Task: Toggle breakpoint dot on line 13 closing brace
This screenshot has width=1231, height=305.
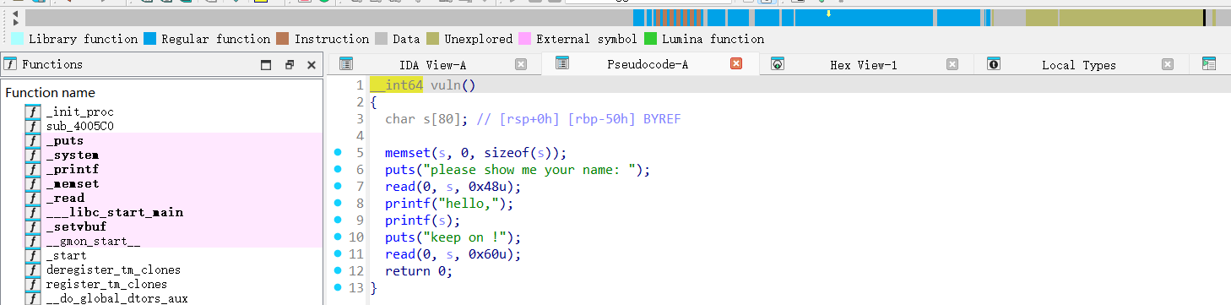Action: point(338,288)
